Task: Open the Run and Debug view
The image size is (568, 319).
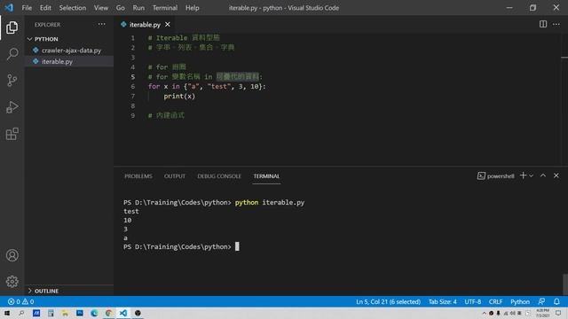Action: pyautogui.click(x=12, y=107)
